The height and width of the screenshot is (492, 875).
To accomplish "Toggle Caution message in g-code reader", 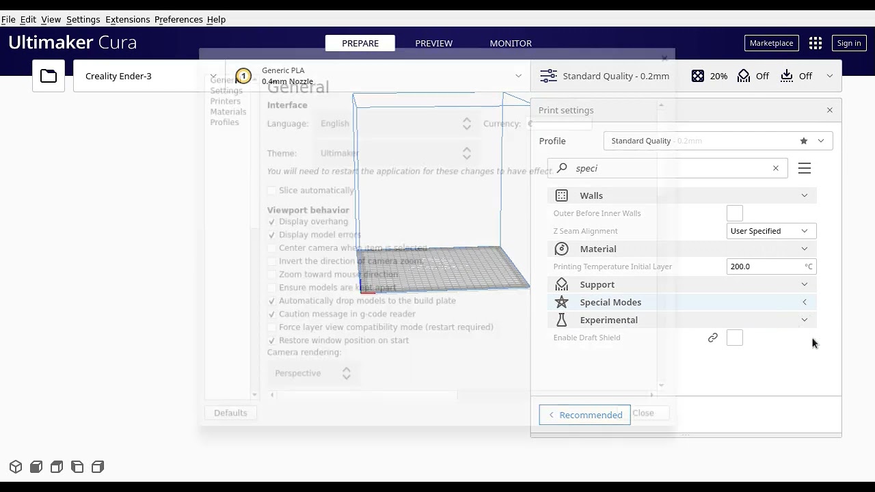I will [272, 314].
